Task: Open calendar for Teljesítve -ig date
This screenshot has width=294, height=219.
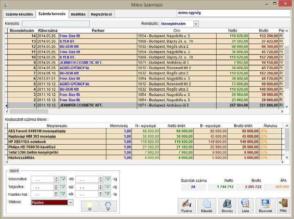Action: point(107,187)
